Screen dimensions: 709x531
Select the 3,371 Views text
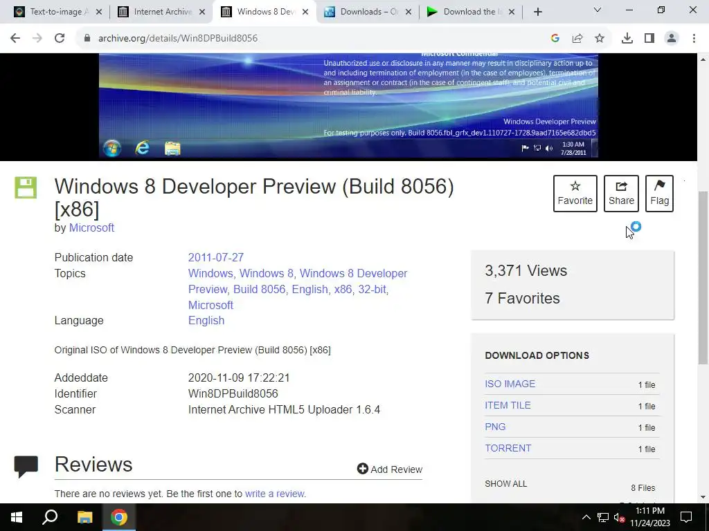point(526,271)
